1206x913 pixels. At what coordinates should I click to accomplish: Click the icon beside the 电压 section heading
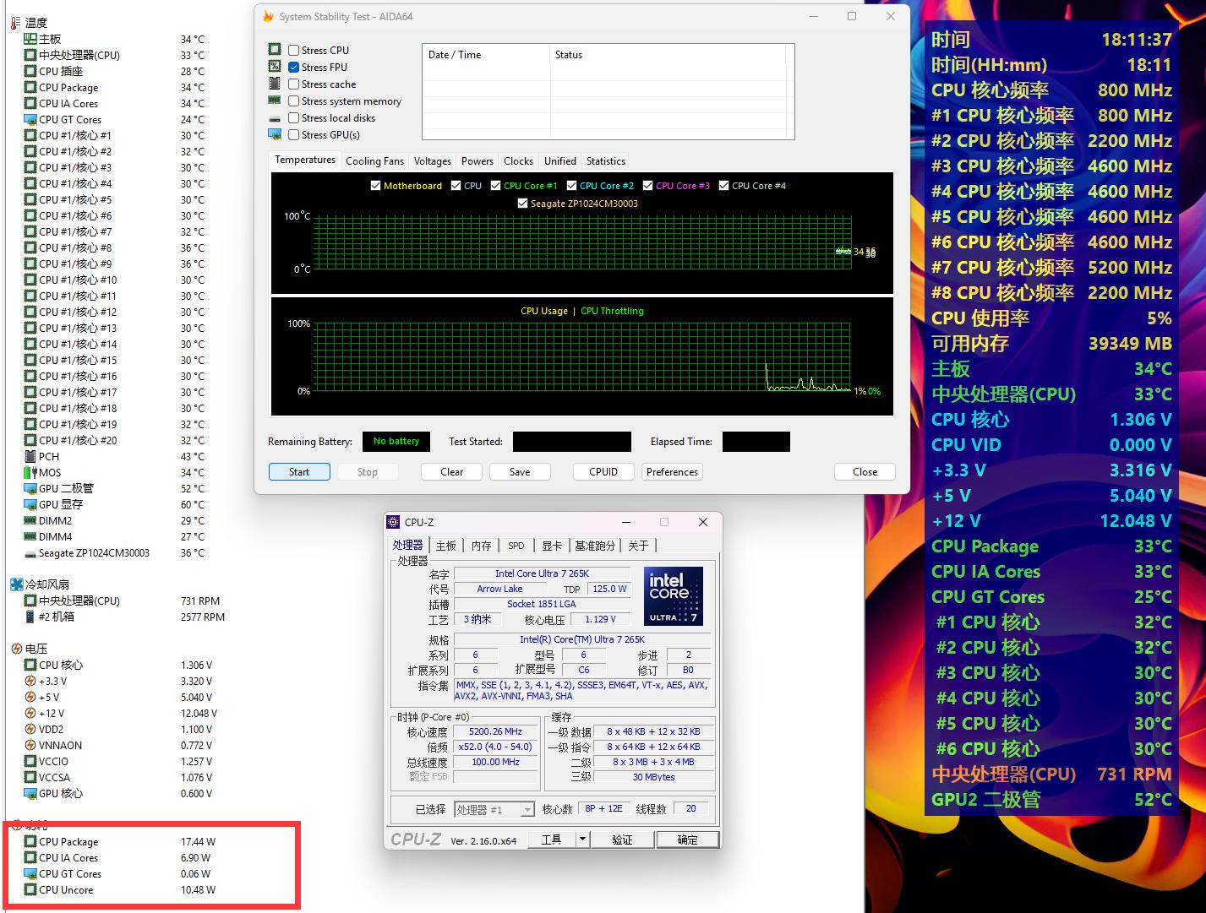pos(16,649)
